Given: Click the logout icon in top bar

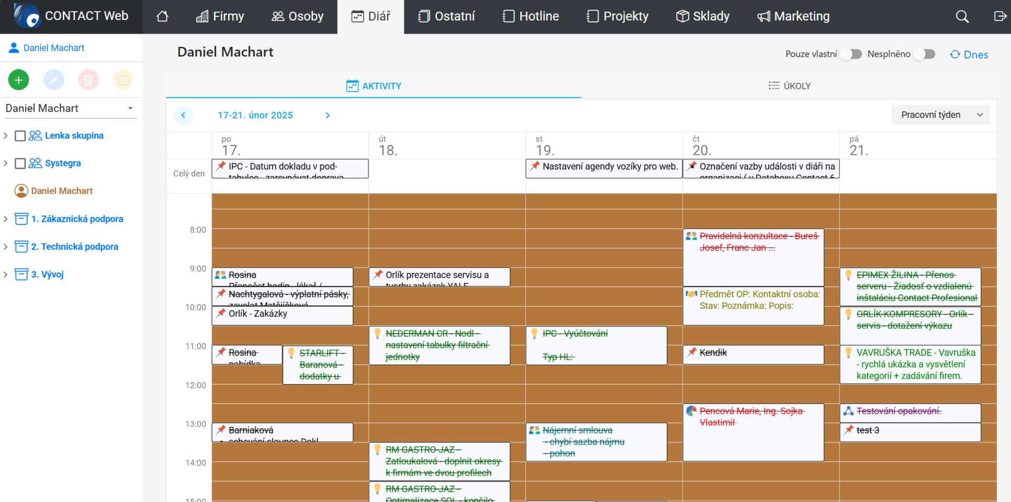Looking at the screenshot, I should tap(999, 17).
